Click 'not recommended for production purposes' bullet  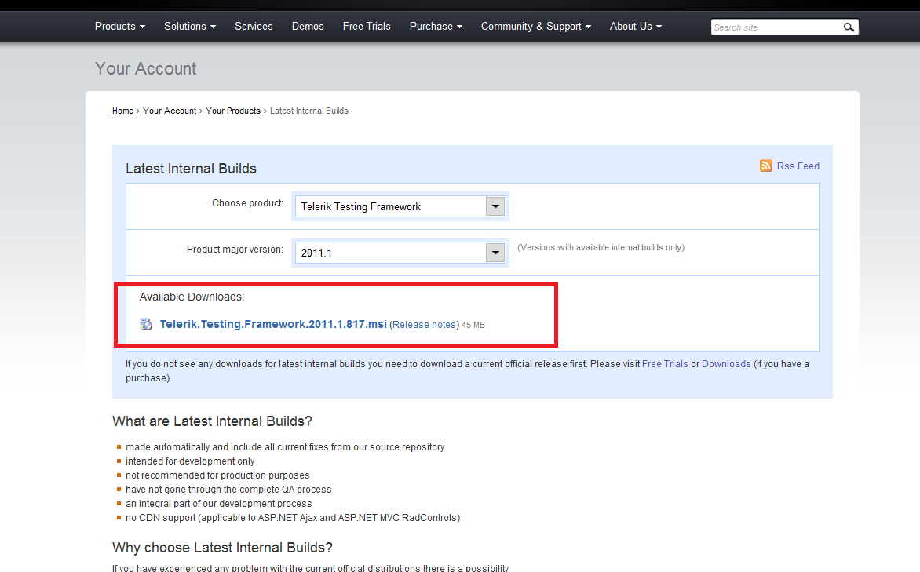pyautogui.click(x=217, y=475)
